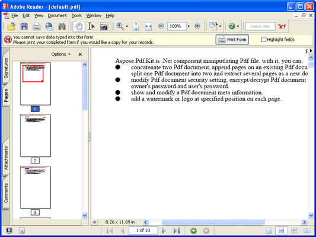Select page 3 thumbnail
Image resolution: width=316 pixels, height=237 pixels.
pos(35,187)
